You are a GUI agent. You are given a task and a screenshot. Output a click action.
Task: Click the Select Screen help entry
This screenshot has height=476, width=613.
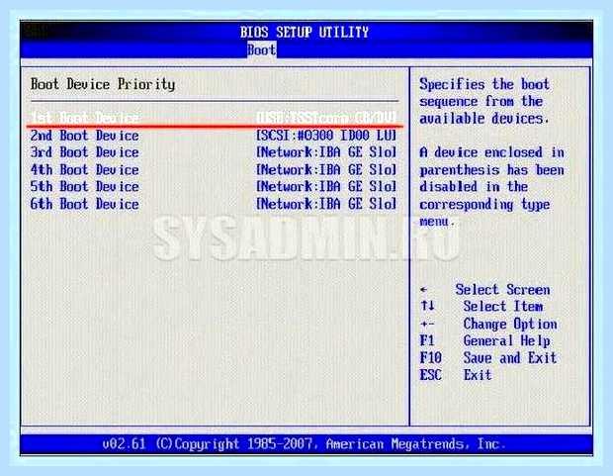click(484, 290)
